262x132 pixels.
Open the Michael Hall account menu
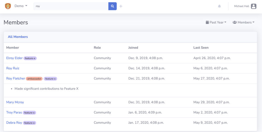coord(242,6)
